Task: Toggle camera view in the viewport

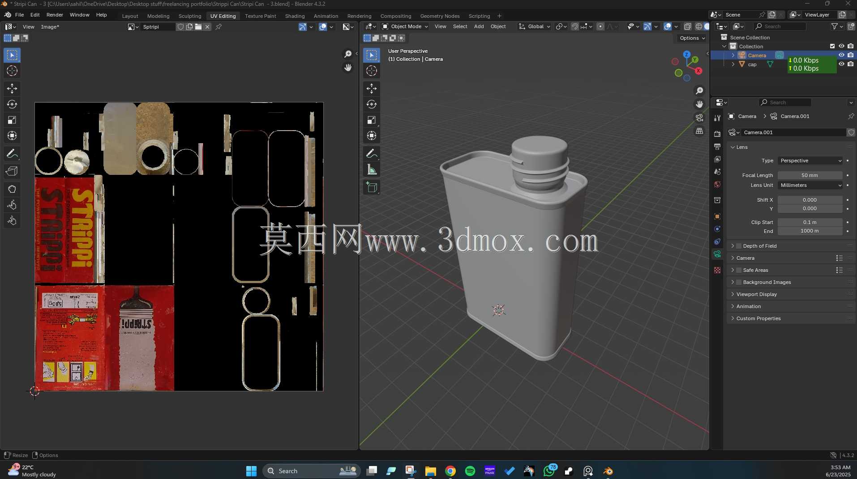Action: [x=699, y=118]
